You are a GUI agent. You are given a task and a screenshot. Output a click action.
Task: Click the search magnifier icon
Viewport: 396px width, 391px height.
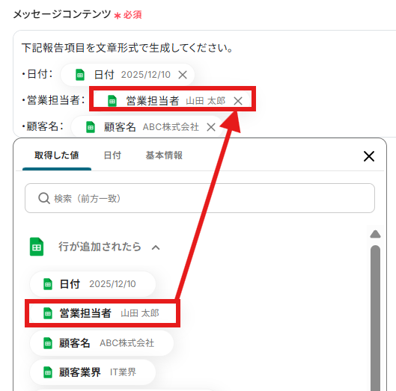coord(44,198)
